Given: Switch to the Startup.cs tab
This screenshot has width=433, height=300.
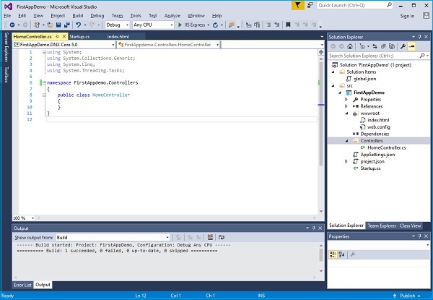Looking at the screenshot, I should pyautogui.click(x=79, y=35).
